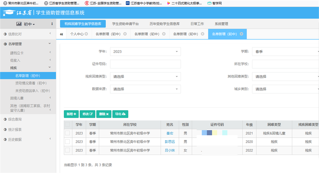The height and width of the screenshot is (173, 319).
Task: Open 日常工作 top tab
Action: pyautogui.click(x=197, y=24)
